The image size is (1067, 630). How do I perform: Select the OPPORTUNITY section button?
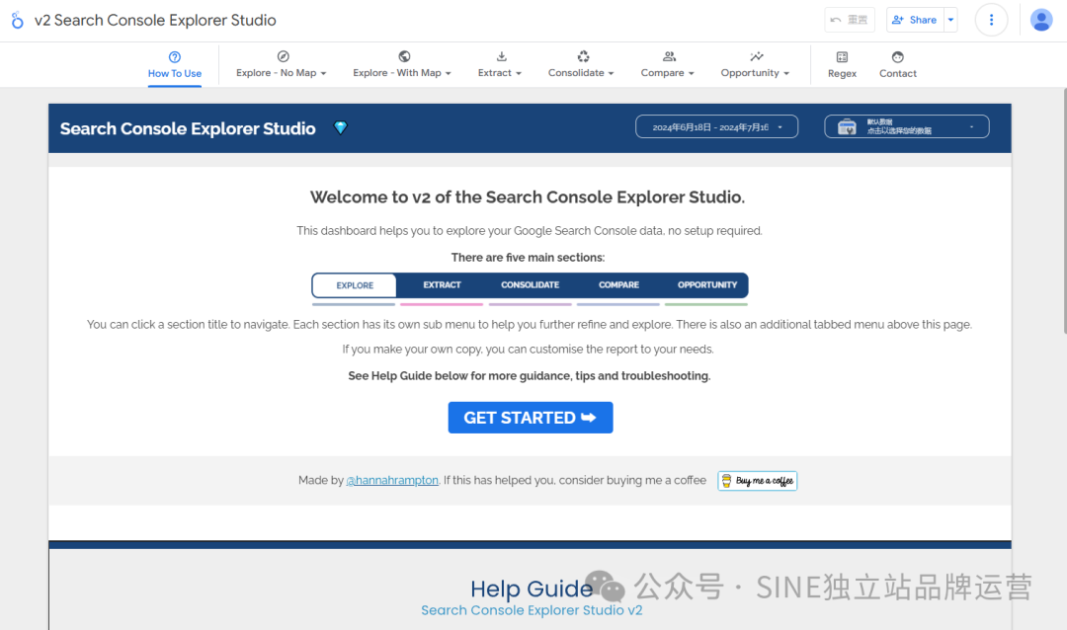point(707,285)
